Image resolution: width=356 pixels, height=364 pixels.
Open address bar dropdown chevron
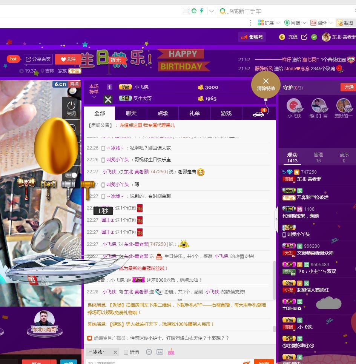[x=211, y=11]
